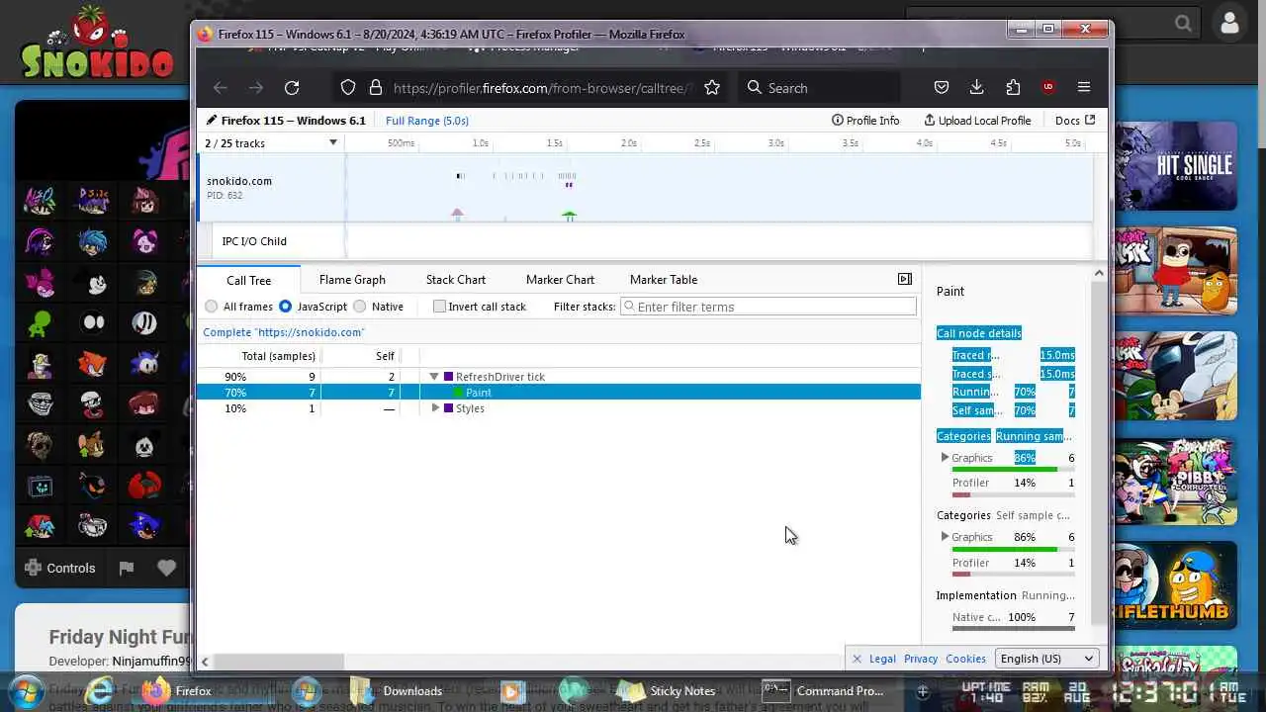1266x712 pixels.
Task: Expand Graphics under Running samples categories
Action: [x=945, y=458]
